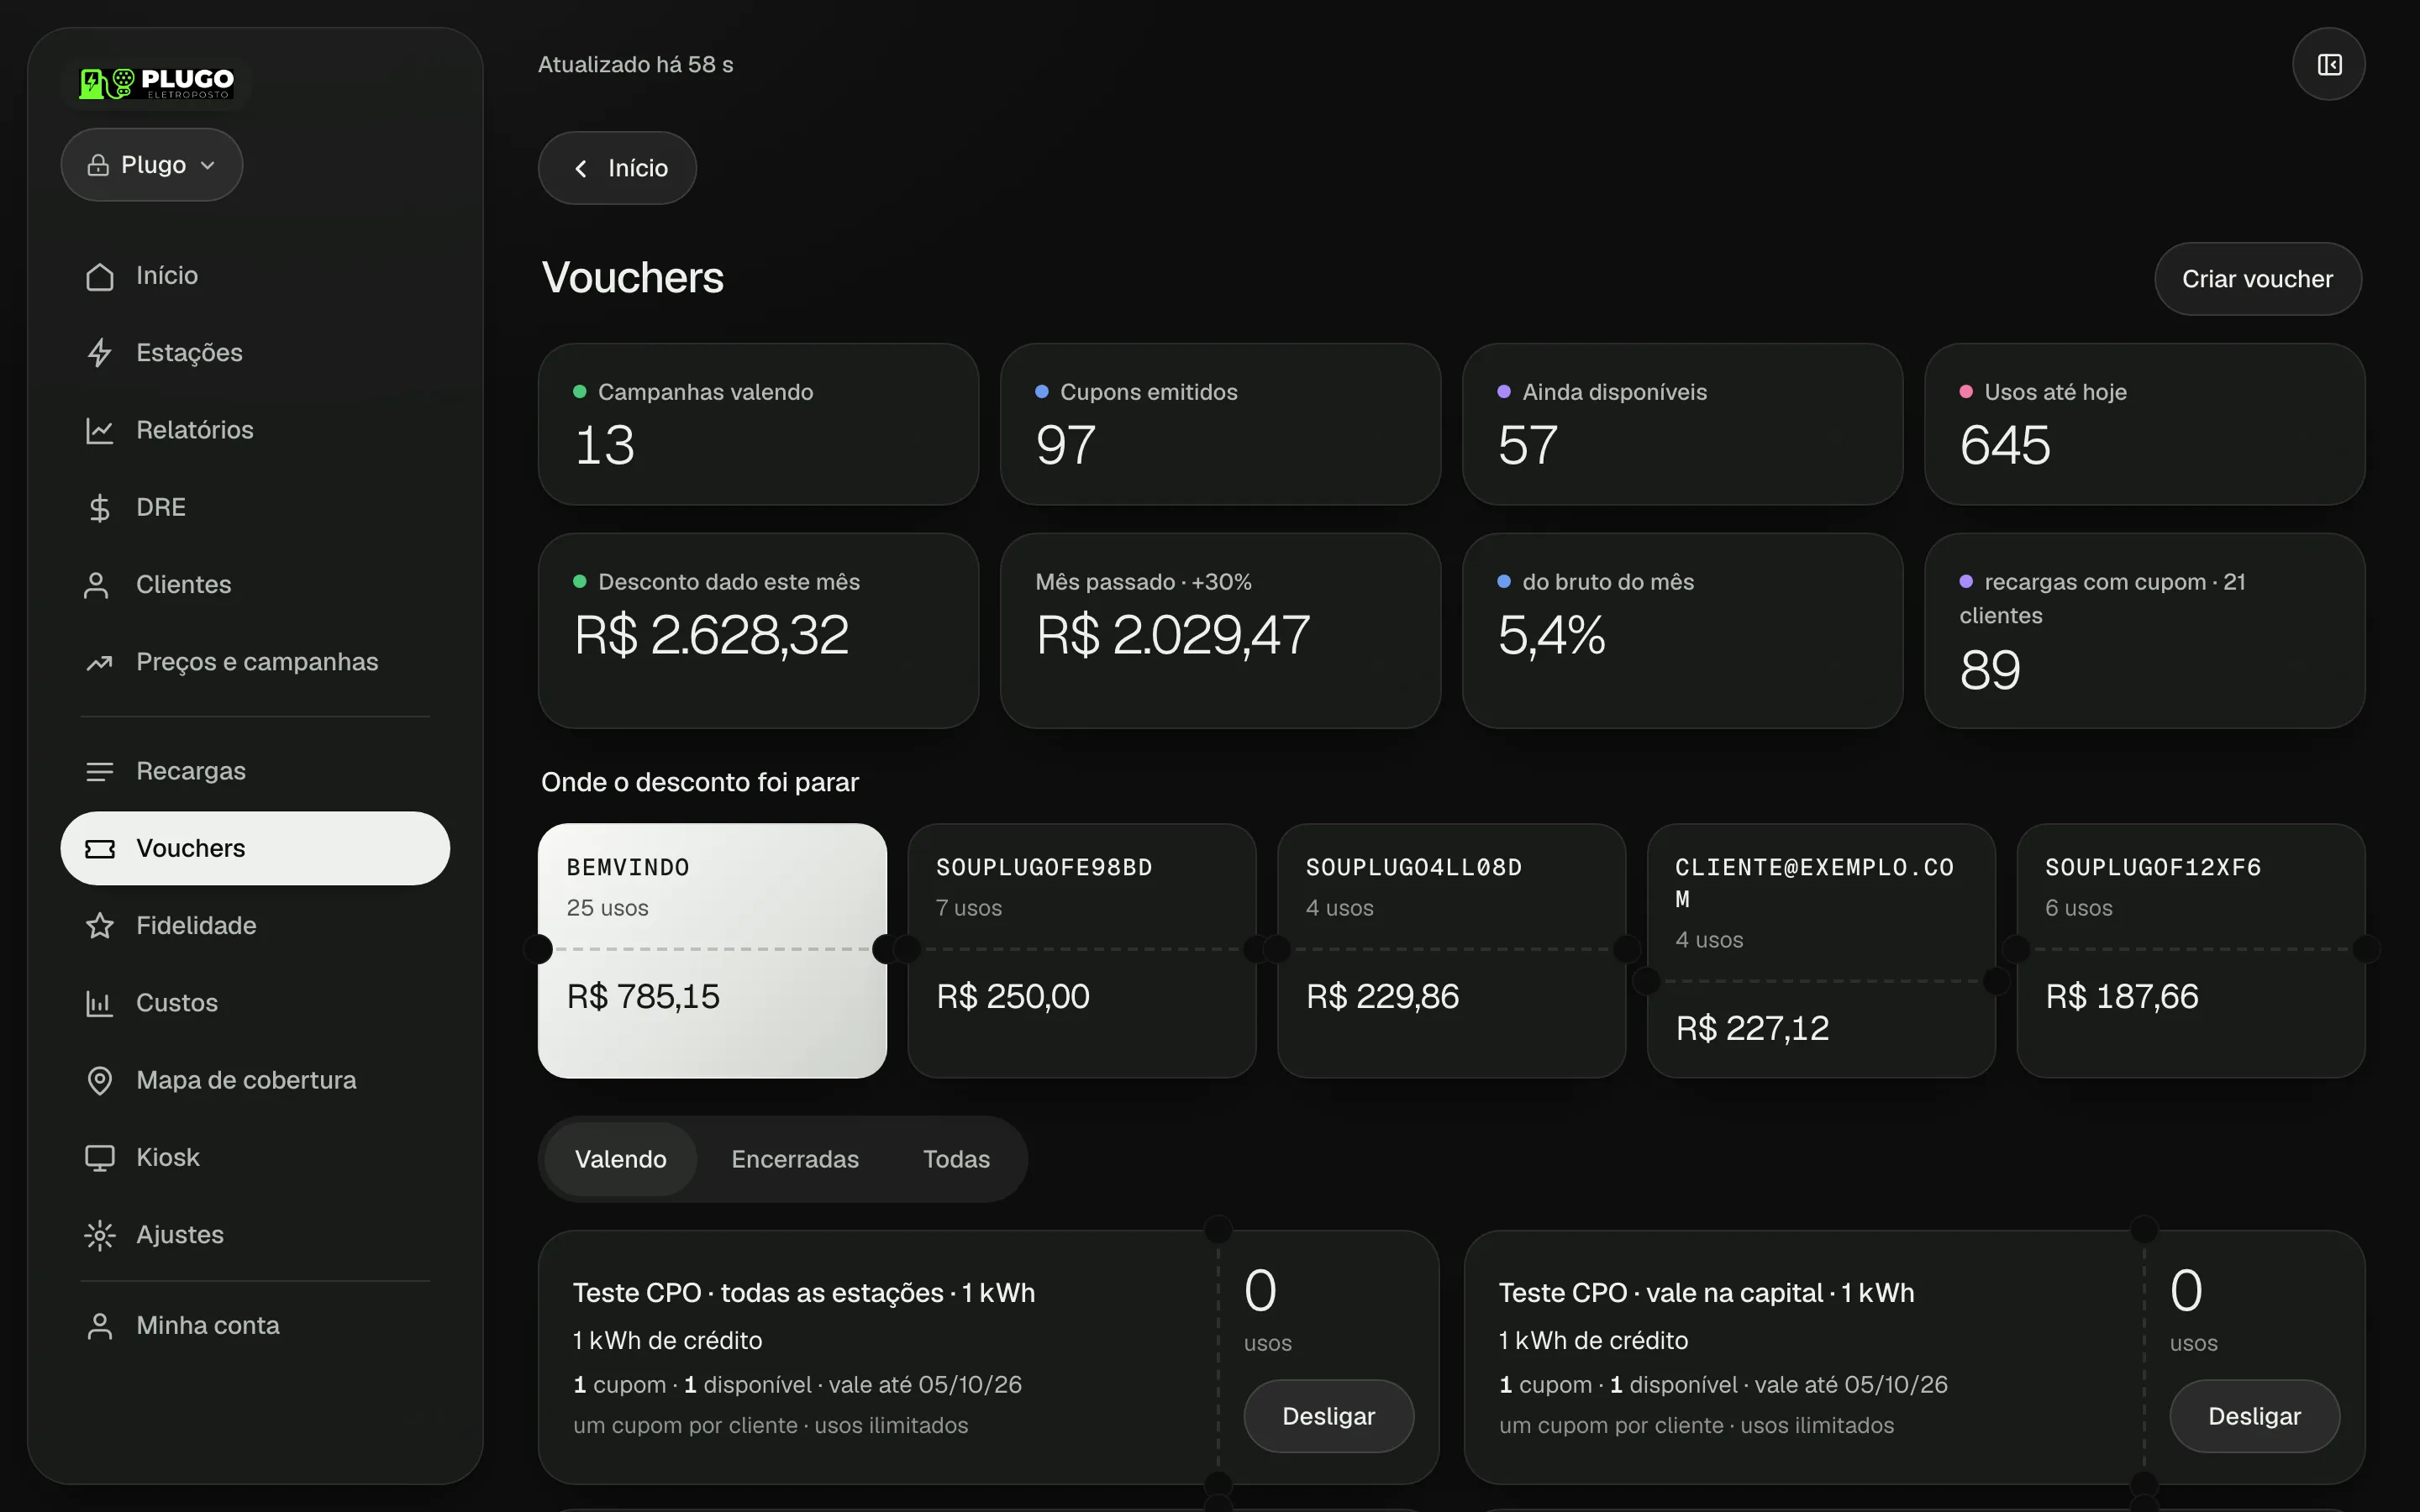Select the BEMVINDO voucher card
This screenshot has height=1512, width=2420.
coord(712,951)
